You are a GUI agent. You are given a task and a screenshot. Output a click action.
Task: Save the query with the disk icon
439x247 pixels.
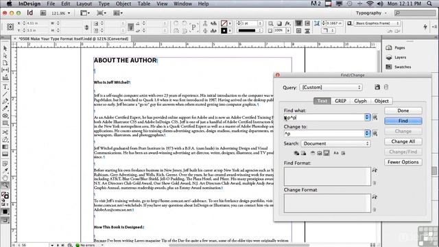point(377,87)
